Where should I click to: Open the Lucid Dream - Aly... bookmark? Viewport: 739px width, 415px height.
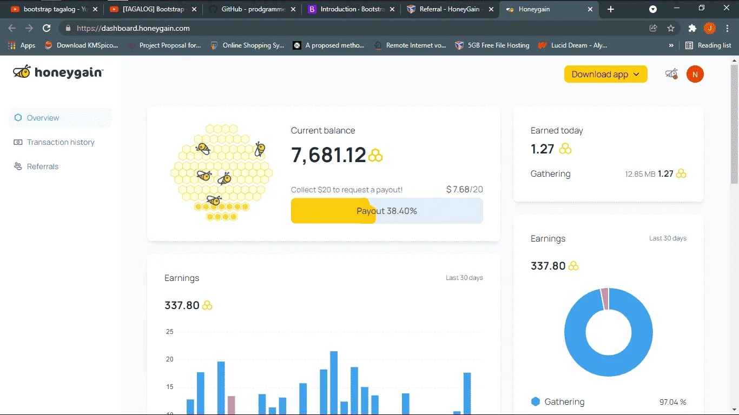coord(573,45)
